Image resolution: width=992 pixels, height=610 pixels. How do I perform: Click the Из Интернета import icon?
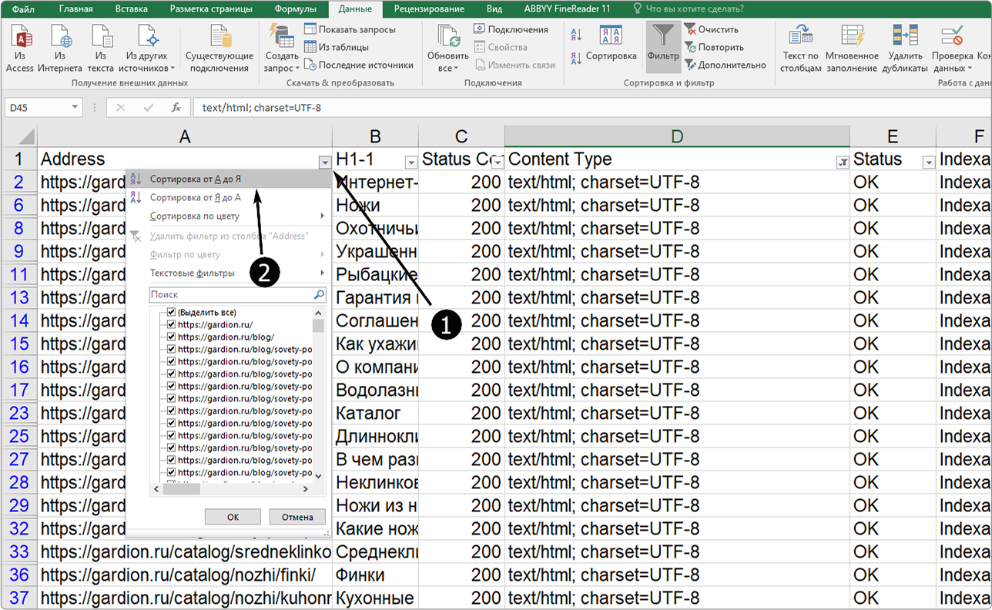59,48
